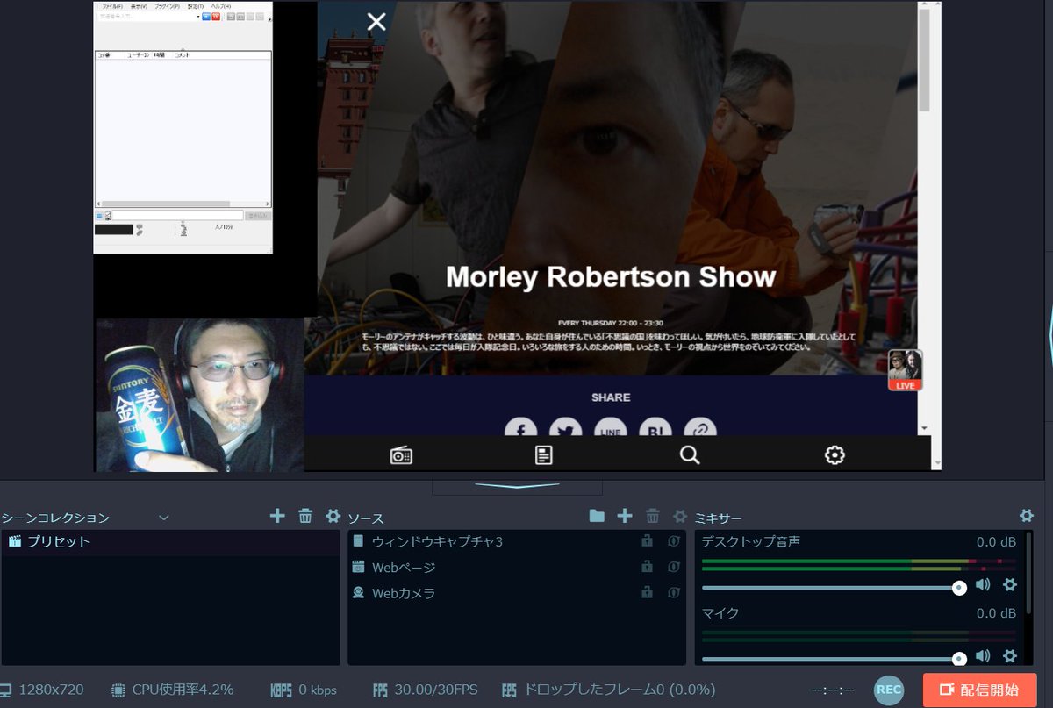1053x708 pixels.
Task: Start recording with REC button
Action: coord(889,690)
